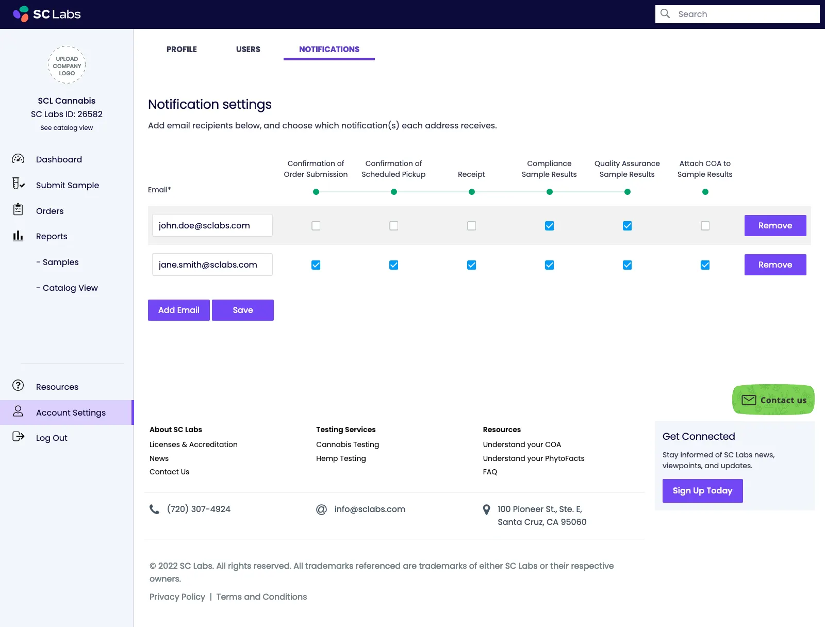This screenshot has height=627, width=825.
Task: Check Receipt box for john.doe
Action: coord(472,226)
